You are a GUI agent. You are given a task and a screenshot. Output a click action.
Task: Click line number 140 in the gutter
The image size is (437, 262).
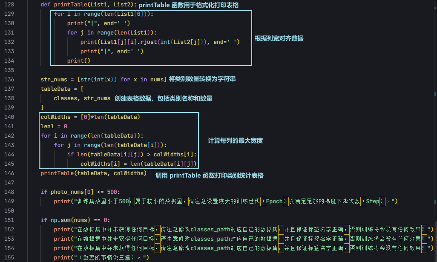9,117
